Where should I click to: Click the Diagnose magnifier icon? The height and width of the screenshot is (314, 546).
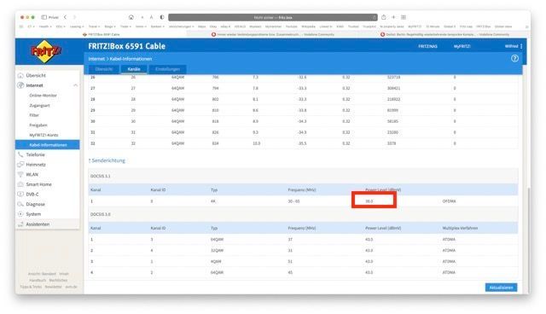20,204
